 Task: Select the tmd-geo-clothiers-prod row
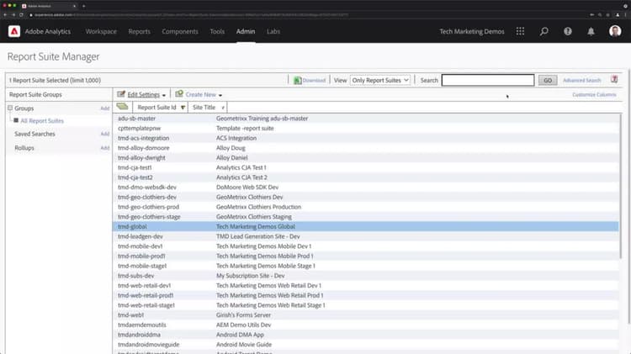point(365,207)
